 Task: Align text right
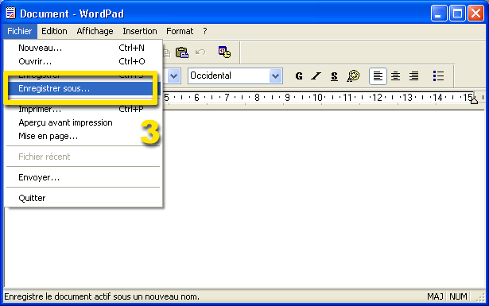pos(413,76)
